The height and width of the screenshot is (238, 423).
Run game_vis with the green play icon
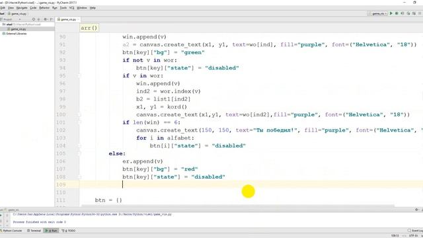click(391, 13)
